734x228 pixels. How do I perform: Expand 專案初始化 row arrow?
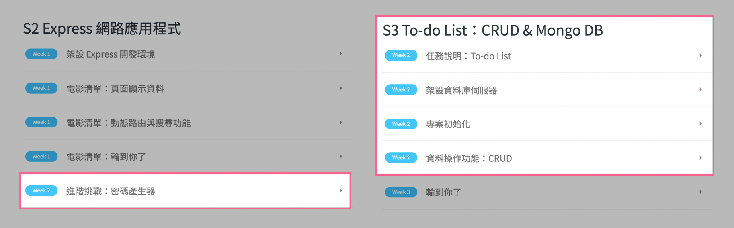pyautogui.click(x=701, y=124)
